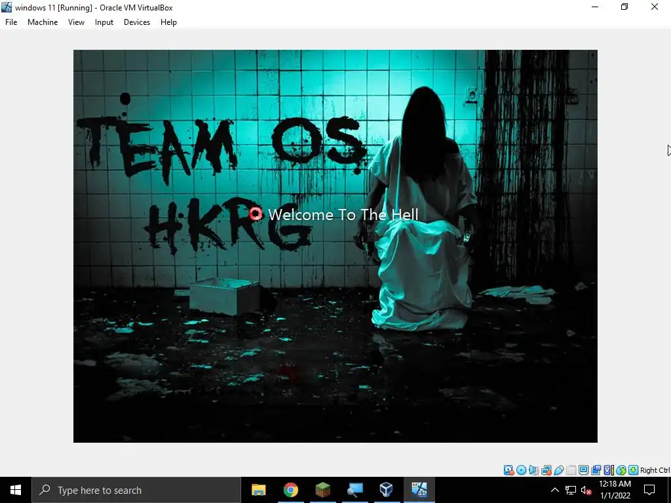The height and width of the screenshot is (503, 671).
Task: Open the Devices menu
Action: point(137,22)
